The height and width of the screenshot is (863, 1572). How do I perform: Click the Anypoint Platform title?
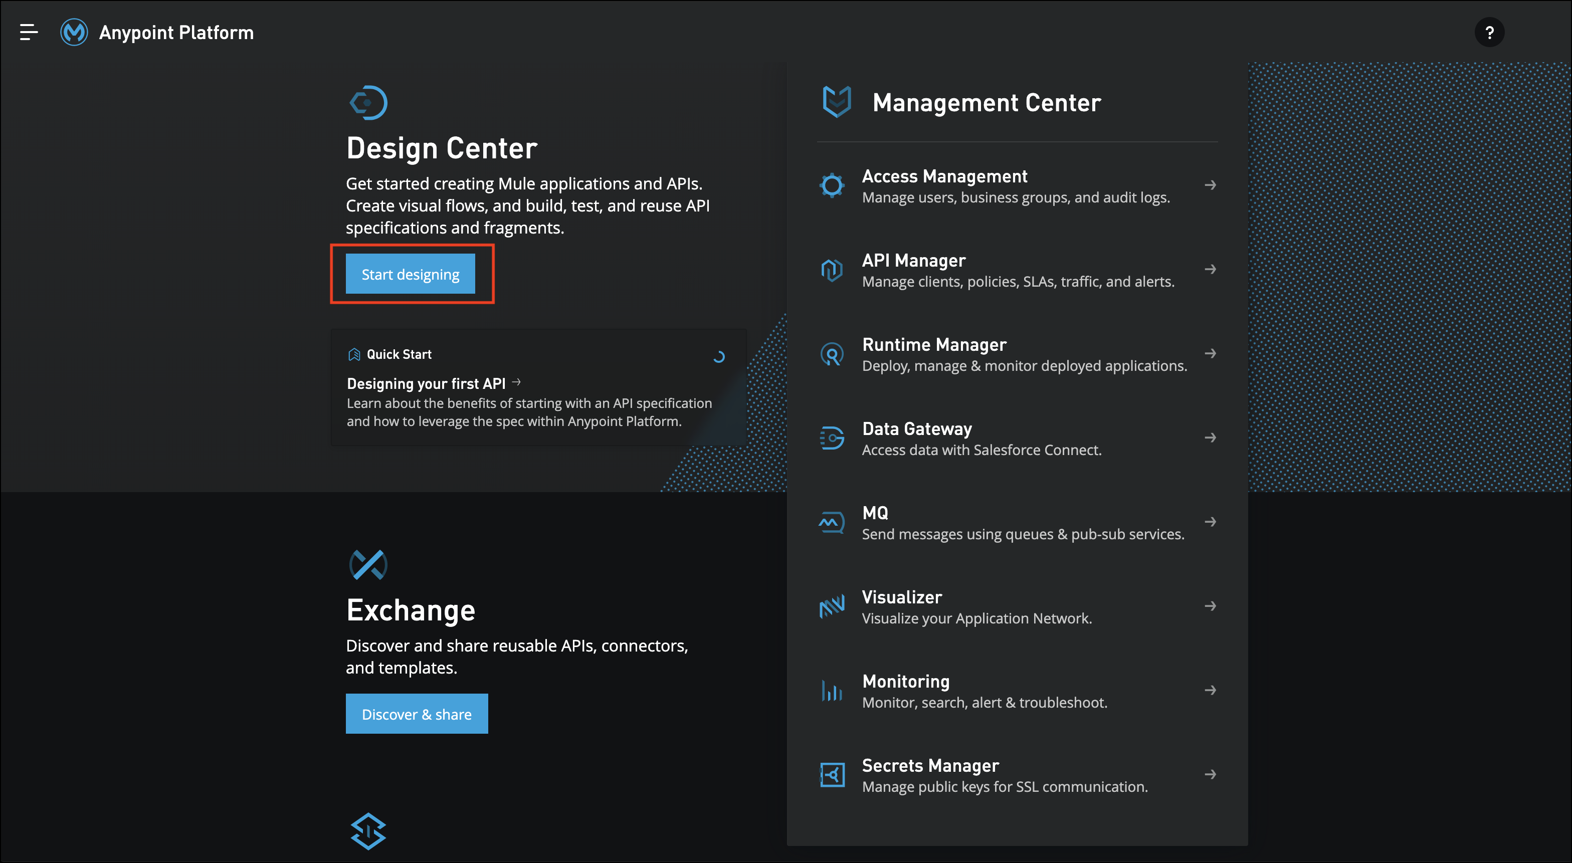click(176, 33)
